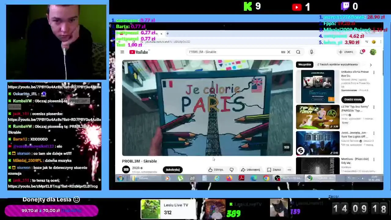The width and height of the screenshot is (391, 220).
Task: Like the video with thumbs up 239 tys.
Action: point(216,170)
